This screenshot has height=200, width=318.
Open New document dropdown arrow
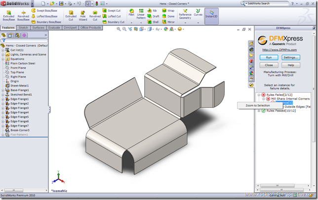click(48, 3)
